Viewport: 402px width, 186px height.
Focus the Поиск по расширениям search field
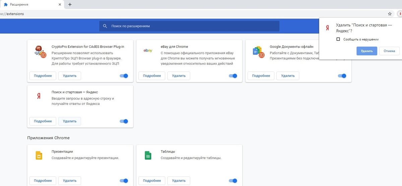pyautogui.click(x=189, y=26)
